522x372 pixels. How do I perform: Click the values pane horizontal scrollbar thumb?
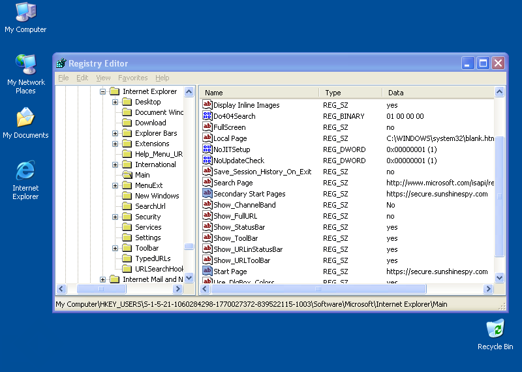point(318,288)
